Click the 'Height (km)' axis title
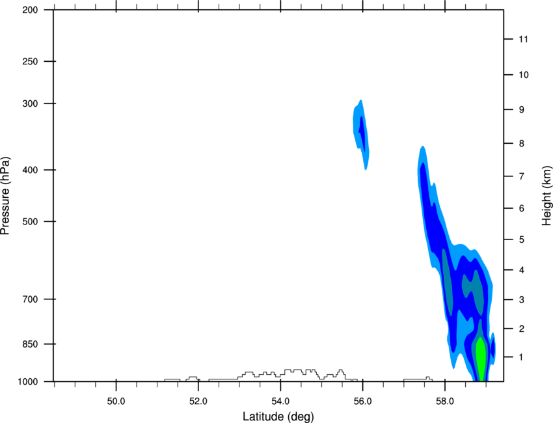The height and width of the screenshot is (423, 553). [x=546, y=196]
